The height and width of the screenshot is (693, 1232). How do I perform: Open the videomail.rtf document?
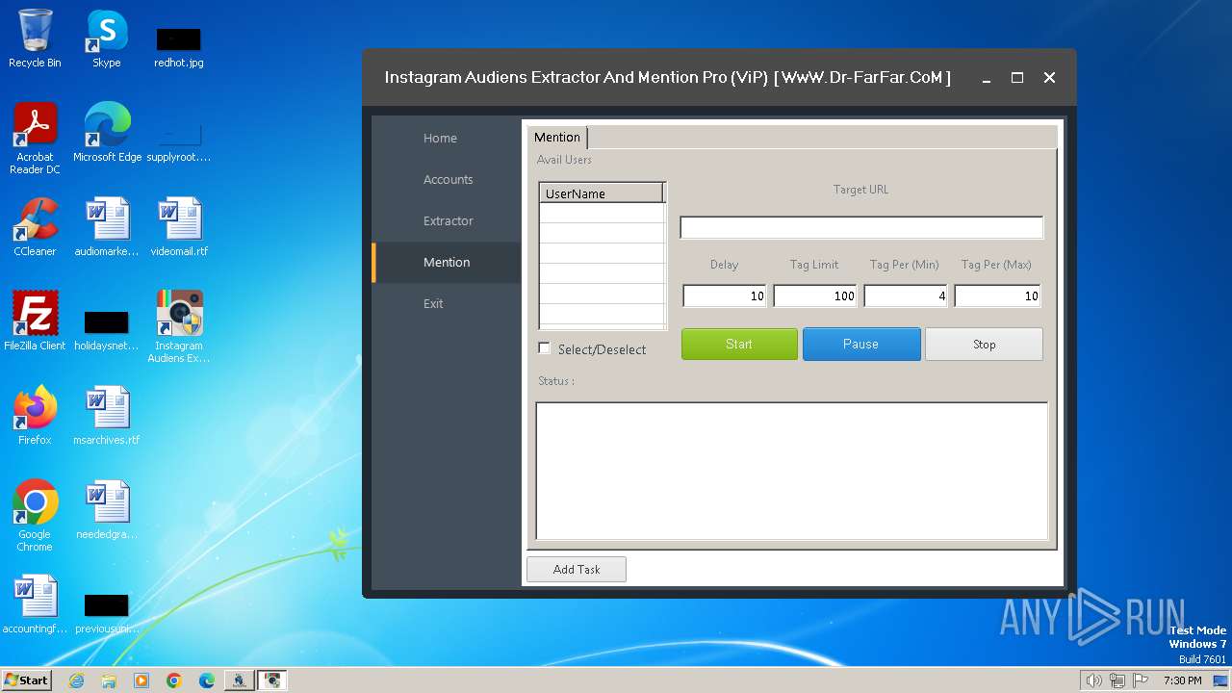click(x=179, y=227)
